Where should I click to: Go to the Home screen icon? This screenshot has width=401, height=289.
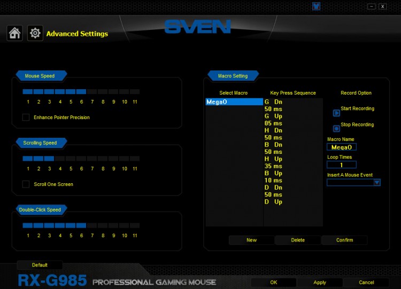(x=14, y=33)
